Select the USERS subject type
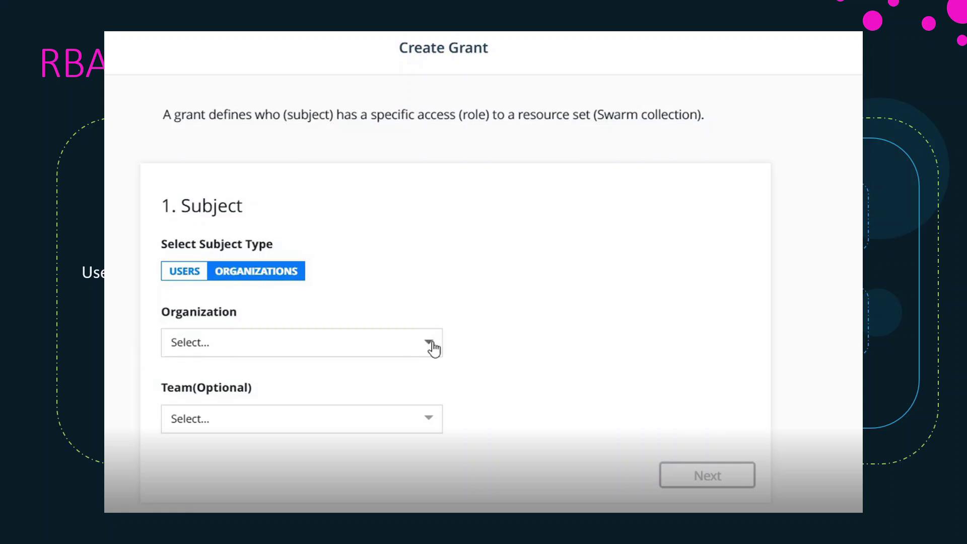The height and width of the screenshot is (544, 967). (x=184, y=271)
